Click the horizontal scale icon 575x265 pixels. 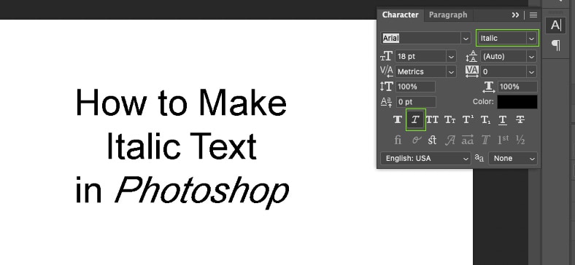(489, 87)
